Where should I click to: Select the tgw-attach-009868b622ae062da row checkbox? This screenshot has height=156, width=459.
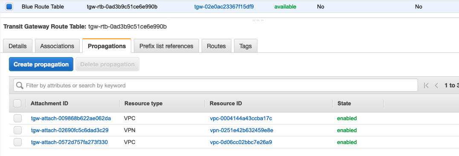tap(17, 118)
